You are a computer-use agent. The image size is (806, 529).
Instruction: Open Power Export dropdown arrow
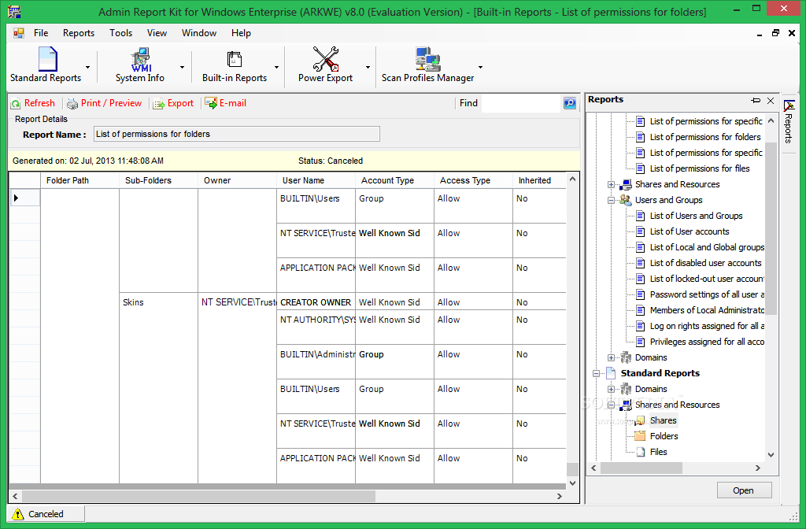(368, 68)
